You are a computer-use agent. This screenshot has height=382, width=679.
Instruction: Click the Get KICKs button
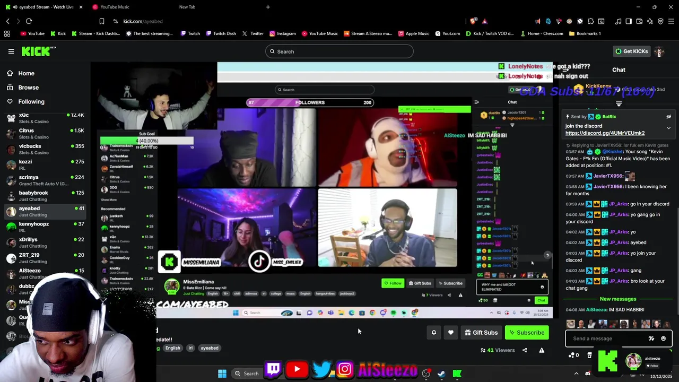click(631, 51)
